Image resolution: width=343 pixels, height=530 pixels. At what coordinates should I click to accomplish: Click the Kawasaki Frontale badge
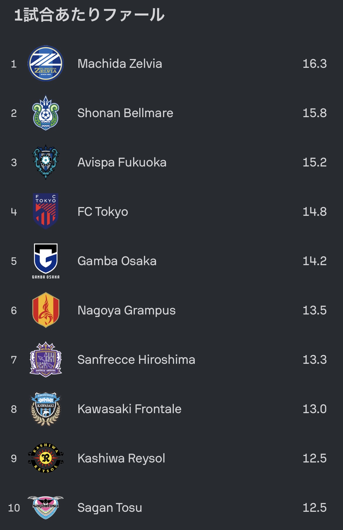click(x=46, y=408)
